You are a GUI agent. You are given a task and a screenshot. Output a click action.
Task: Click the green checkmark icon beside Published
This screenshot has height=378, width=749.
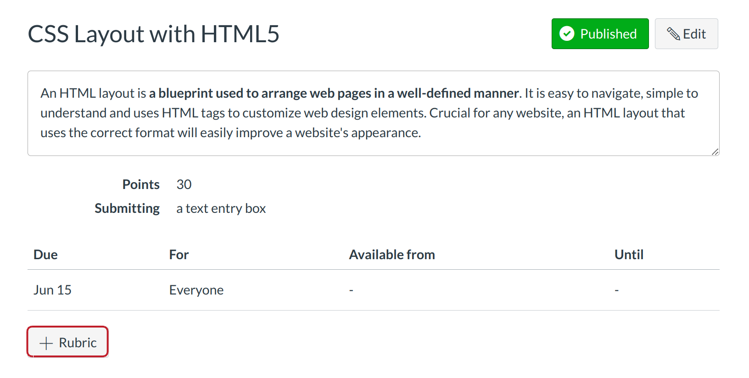[567, 34]
